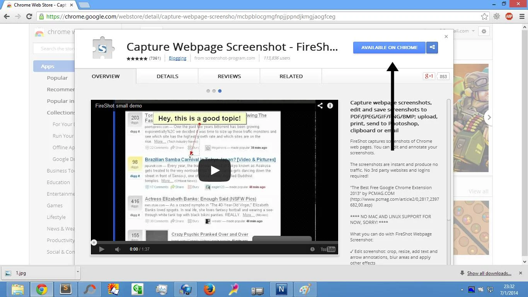This screenshot has width=528, height=297.
Task: Click the View all link
Action: coord(479,191)
